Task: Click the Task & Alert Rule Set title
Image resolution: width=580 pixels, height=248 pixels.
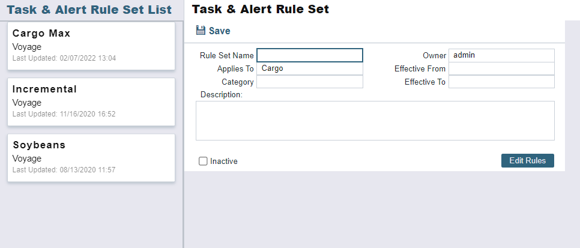Action: [x=260, y=10]
